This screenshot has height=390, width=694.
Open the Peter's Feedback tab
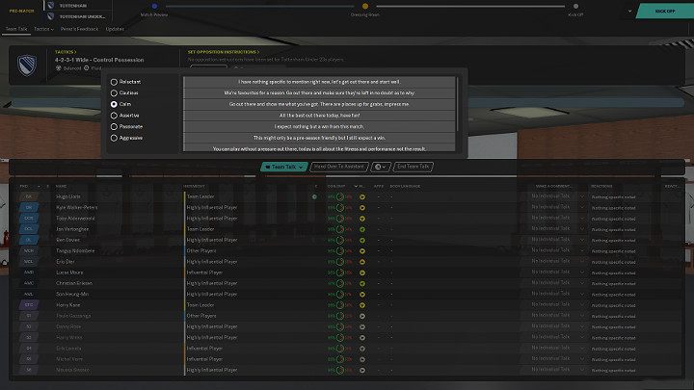point(79,29)
